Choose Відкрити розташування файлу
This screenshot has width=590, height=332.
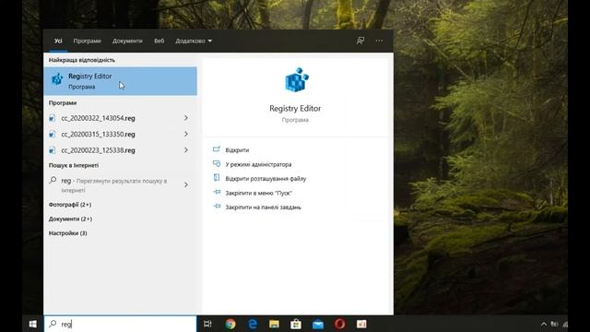coord(265,178)
